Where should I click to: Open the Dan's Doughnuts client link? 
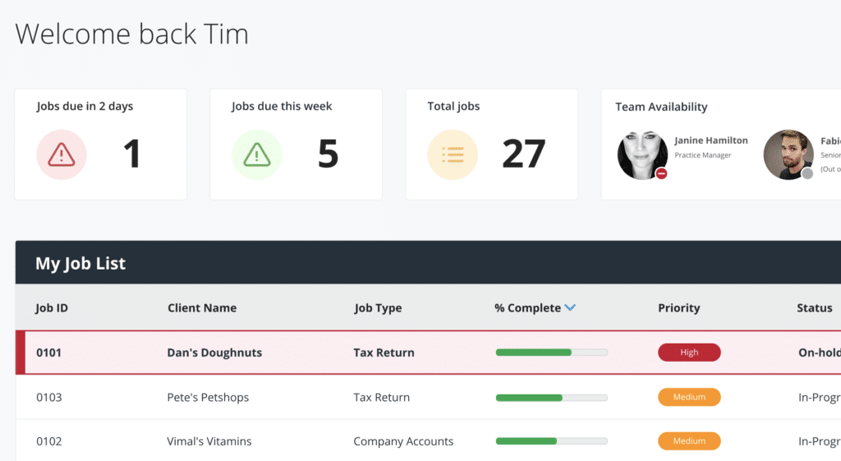pos(214,353)
